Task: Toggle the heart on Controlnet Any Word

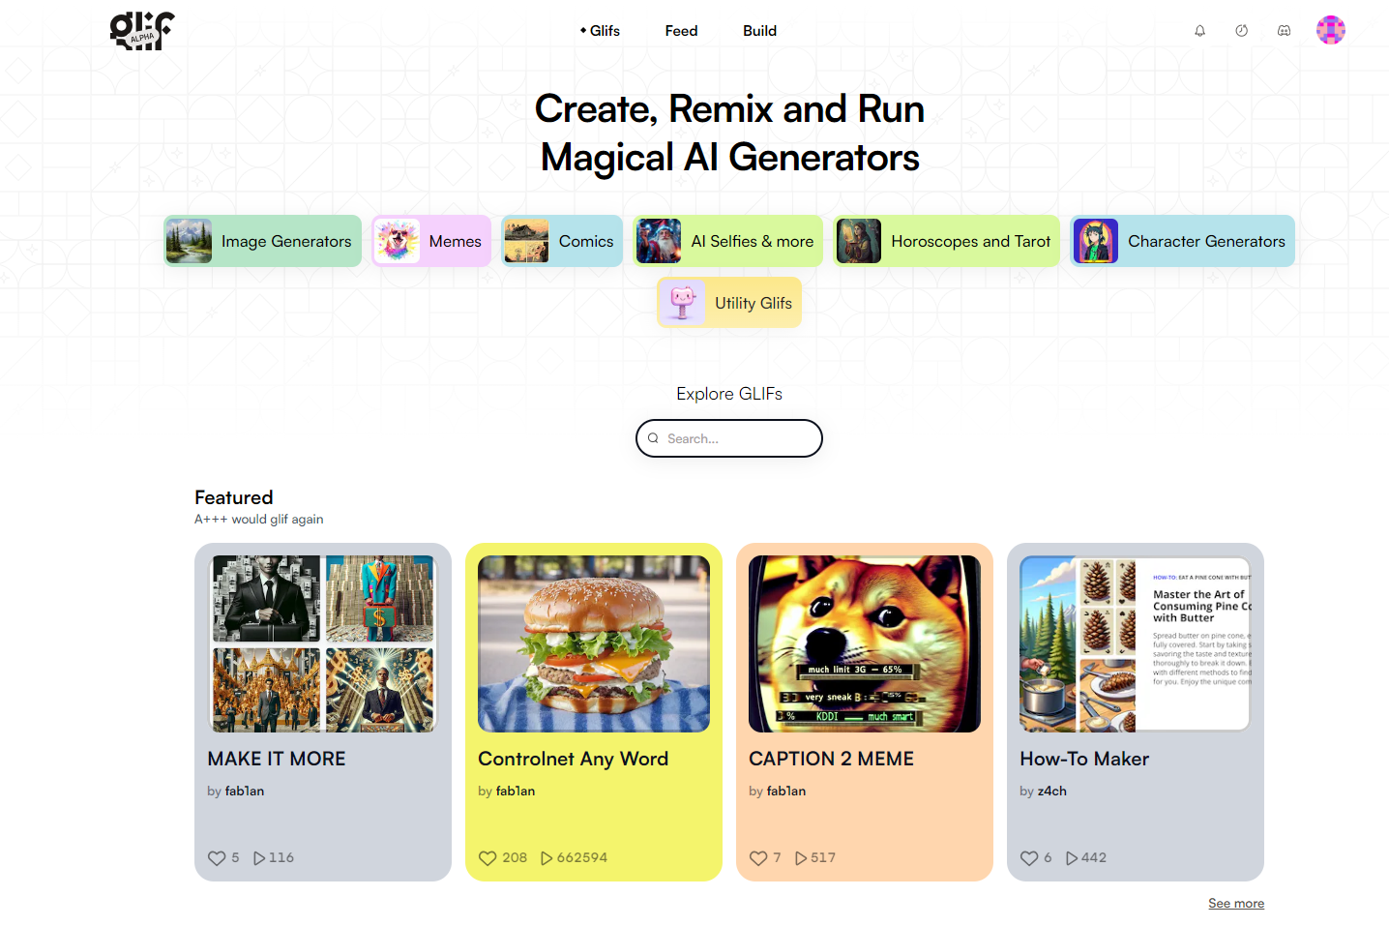Action: [x=488, y=858]
